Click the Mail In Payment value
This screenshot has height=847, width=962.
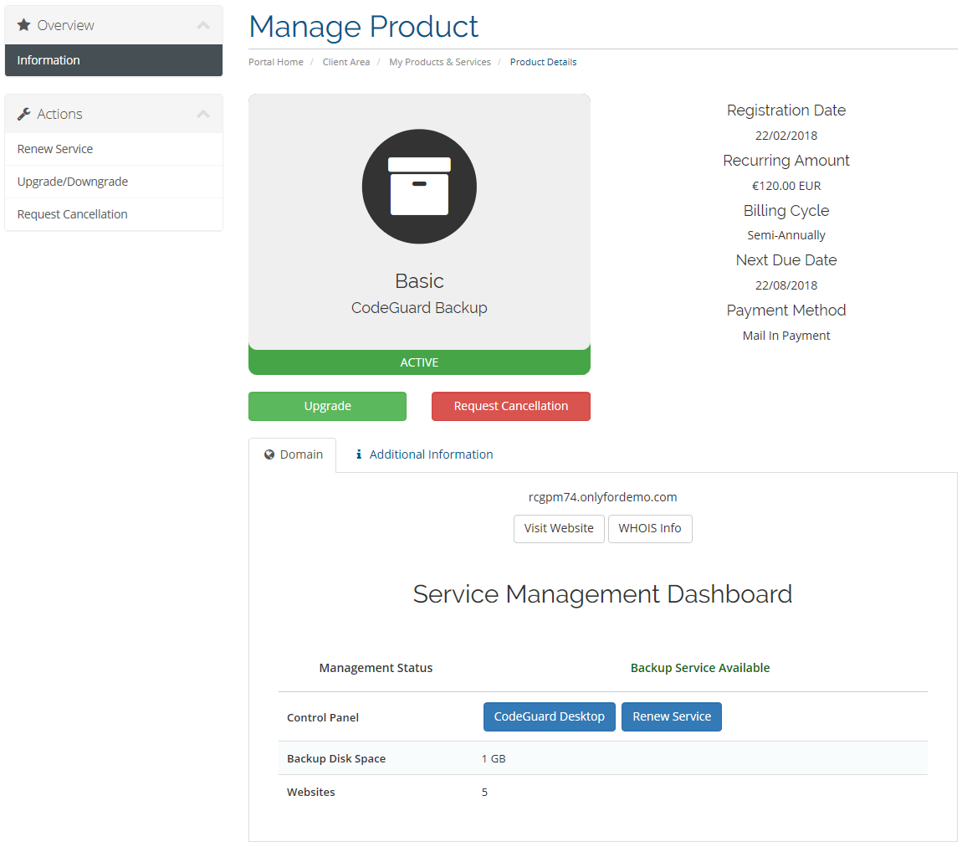(x=786, y=336)
